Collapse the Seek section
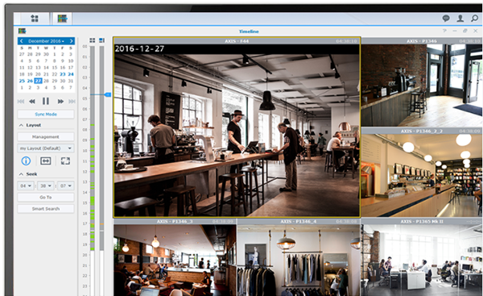This screenshot has height=296, width=483. pyautogui.click(x=21, y=174)
